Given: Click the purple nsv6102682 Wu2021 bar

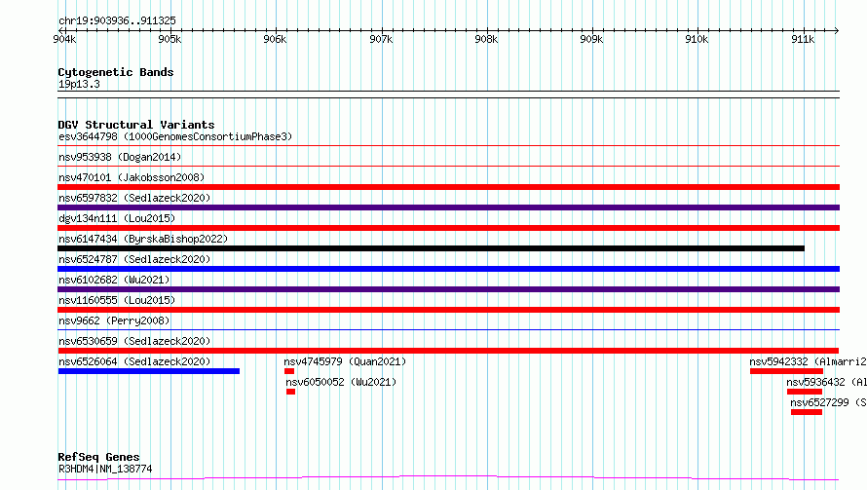Looking at the screenshot, I should (x=448, y=289).
